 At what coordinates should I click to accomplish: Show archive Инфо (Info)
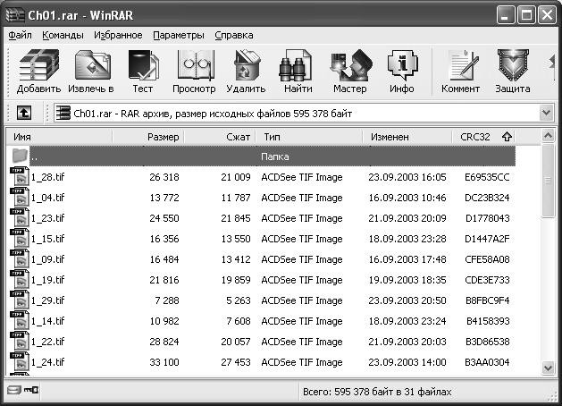click(x=402, y=70)
